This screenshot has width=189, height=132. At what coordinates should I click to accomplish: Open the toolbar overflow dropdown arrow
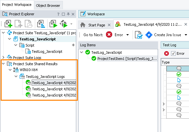pyautogui.click(x=71, y=24)
